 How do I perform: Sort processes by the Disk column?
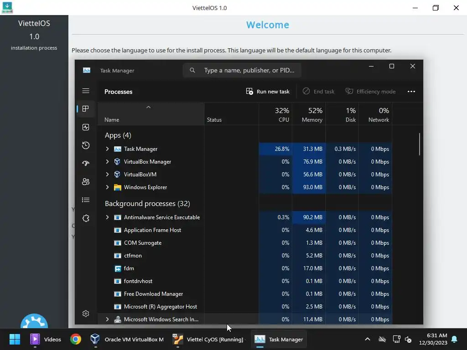pyautogui.click(x=342, y=114)
